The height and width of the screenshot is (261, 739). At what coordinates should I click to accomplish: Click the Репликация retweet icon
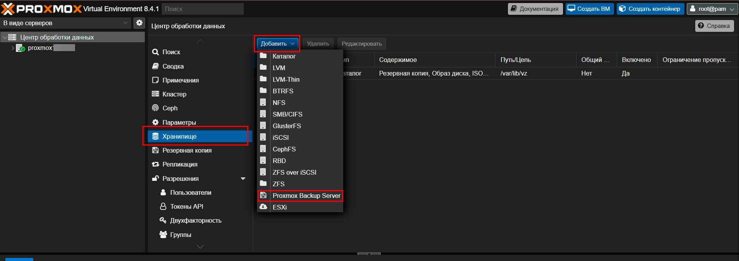click(x=156, y=164)
